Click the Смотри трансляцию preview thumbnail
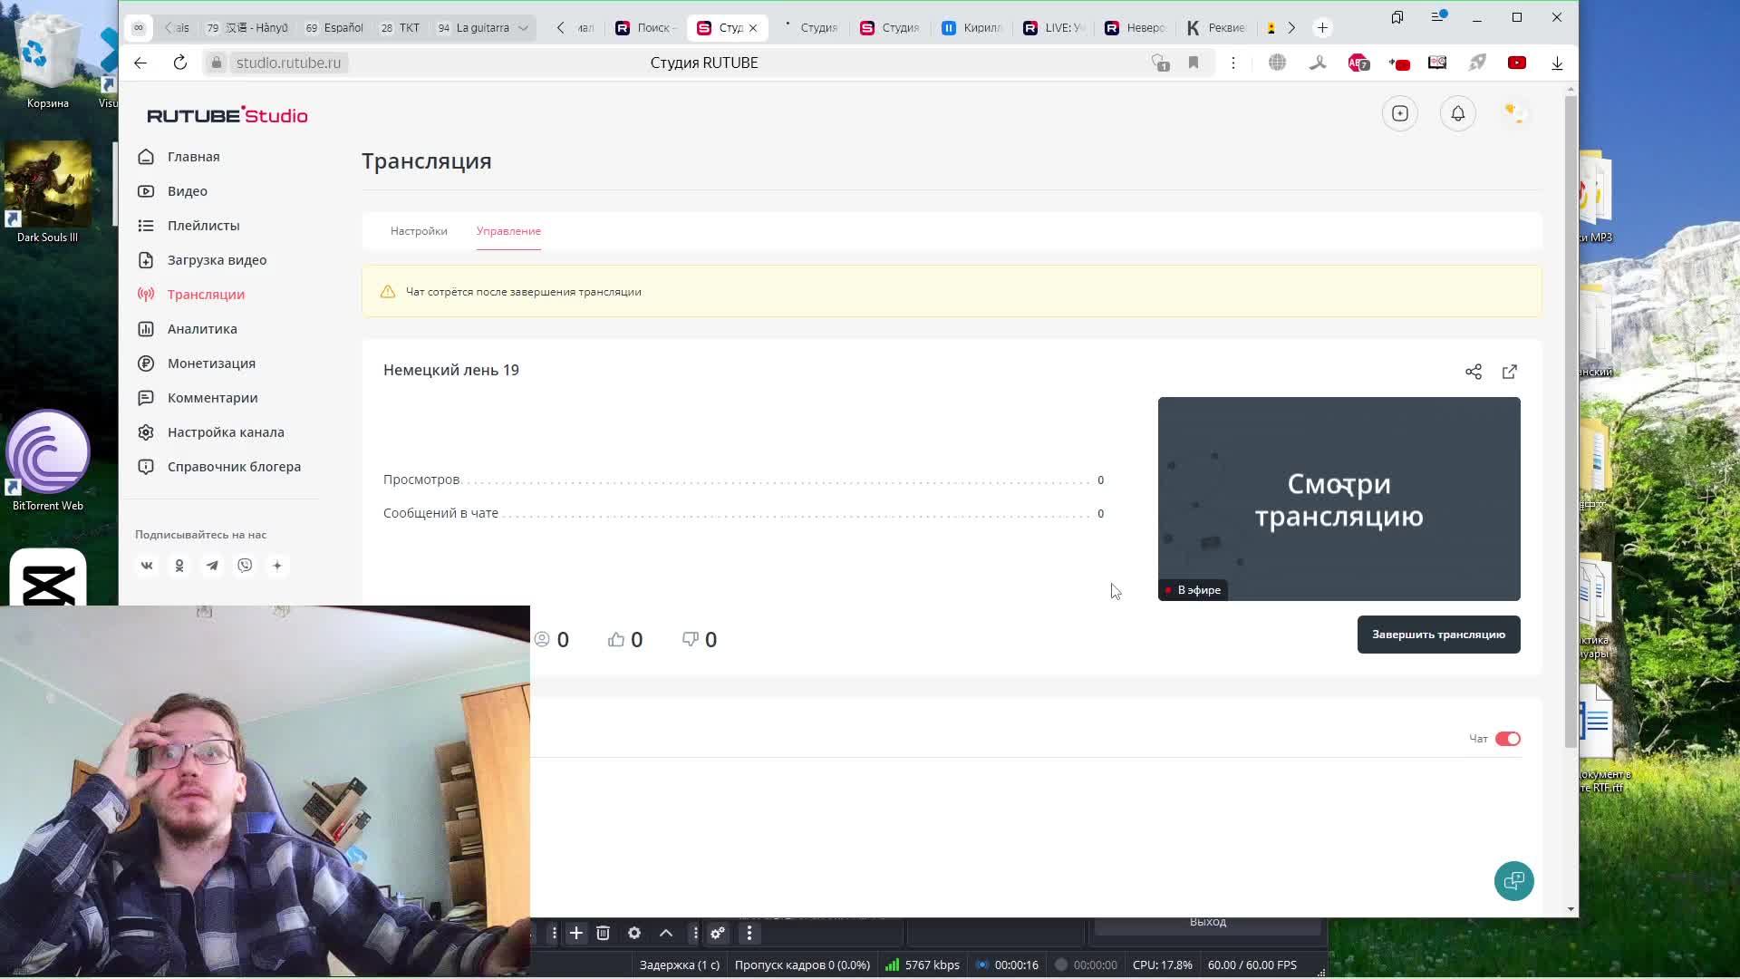 (1339, 499)
